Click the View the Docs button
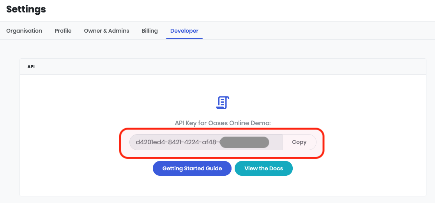 (x=263, y=168)
